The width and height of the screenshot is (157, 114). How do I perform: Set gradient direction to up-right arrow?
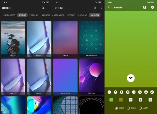pyautogui.click(x=128, y=92)
